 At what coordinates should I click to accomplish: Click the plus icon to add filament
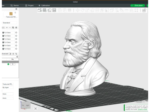click(x=7, y=28)
